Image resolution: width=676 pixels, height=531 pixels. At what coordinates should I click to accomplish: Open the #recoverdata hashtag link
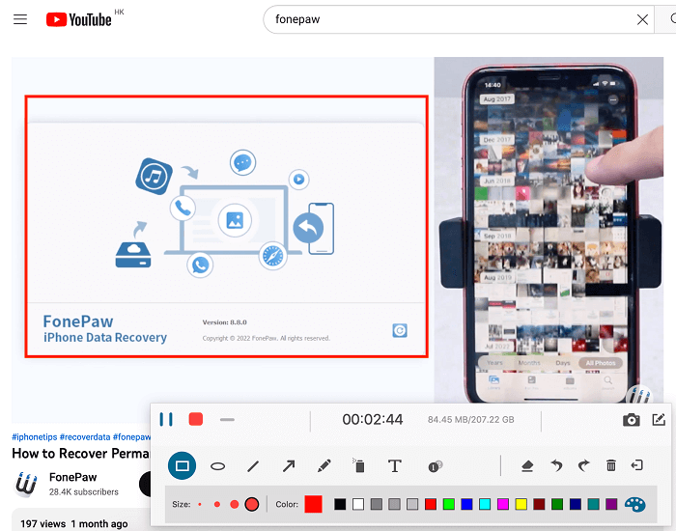tap(85, 437)
